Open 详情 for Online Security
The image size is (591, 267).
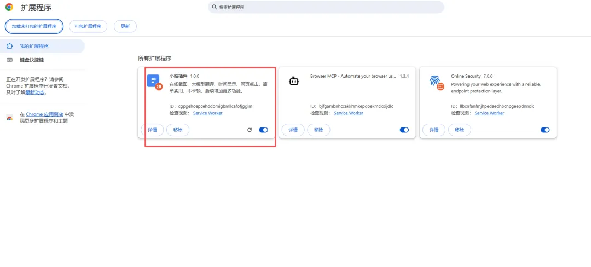click(x=434, y=130)
